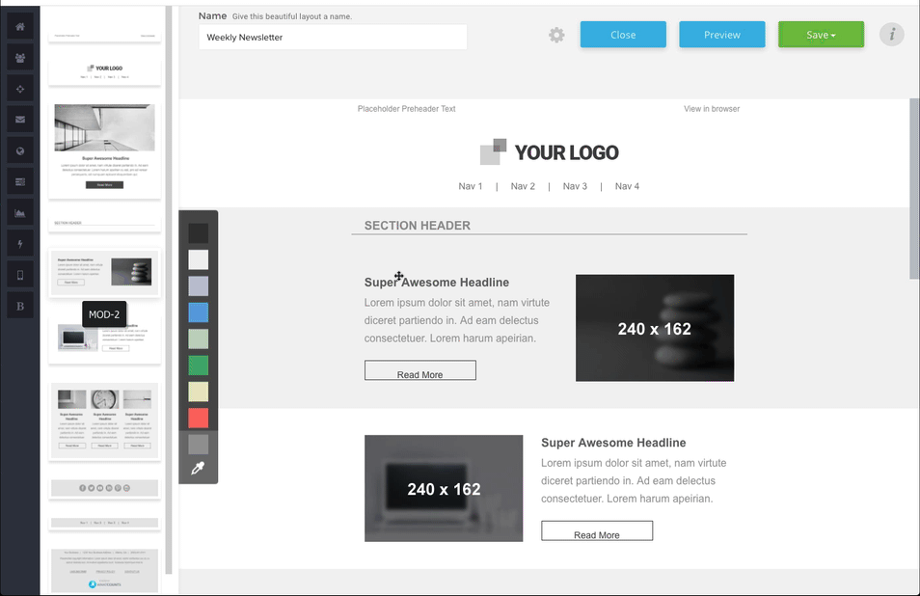Open layout settings gear icon
Screen dimensions: 920x596
coord(556,35)
